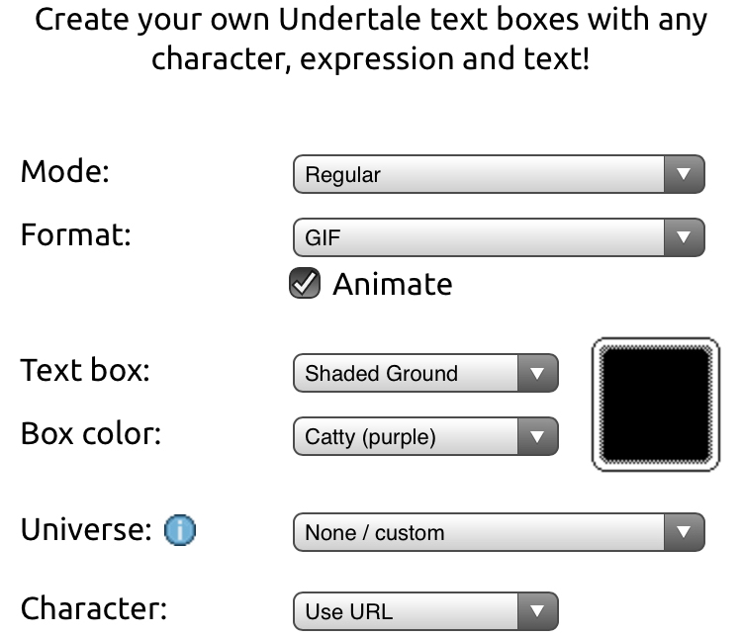Screen dimensions: 742x637
Task: Click the arrow icon on the Format select
Action: pyautogui.click(x=682, y=237)
